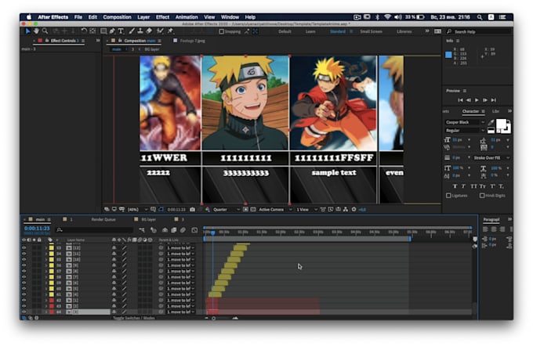
Task: Enable the Snapping checkbox
Action: (222, 31)
